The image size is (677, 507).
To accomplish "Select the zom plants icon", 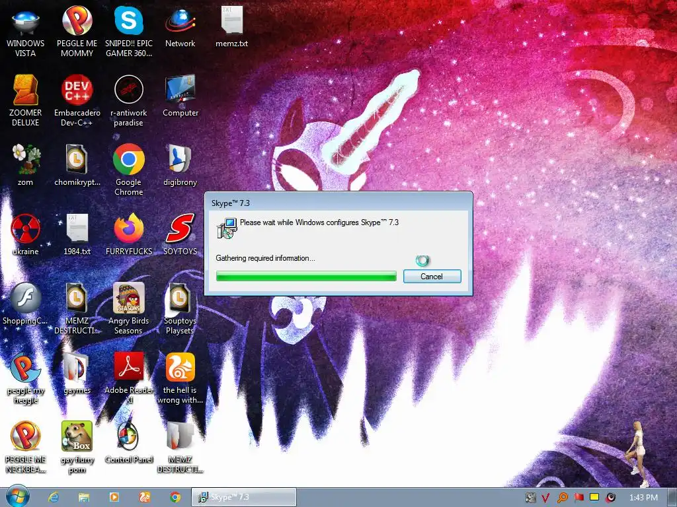I will pos(26,165).
